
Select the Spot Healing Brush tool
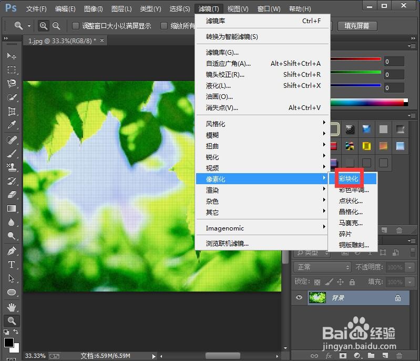click(x=11, y=139)
